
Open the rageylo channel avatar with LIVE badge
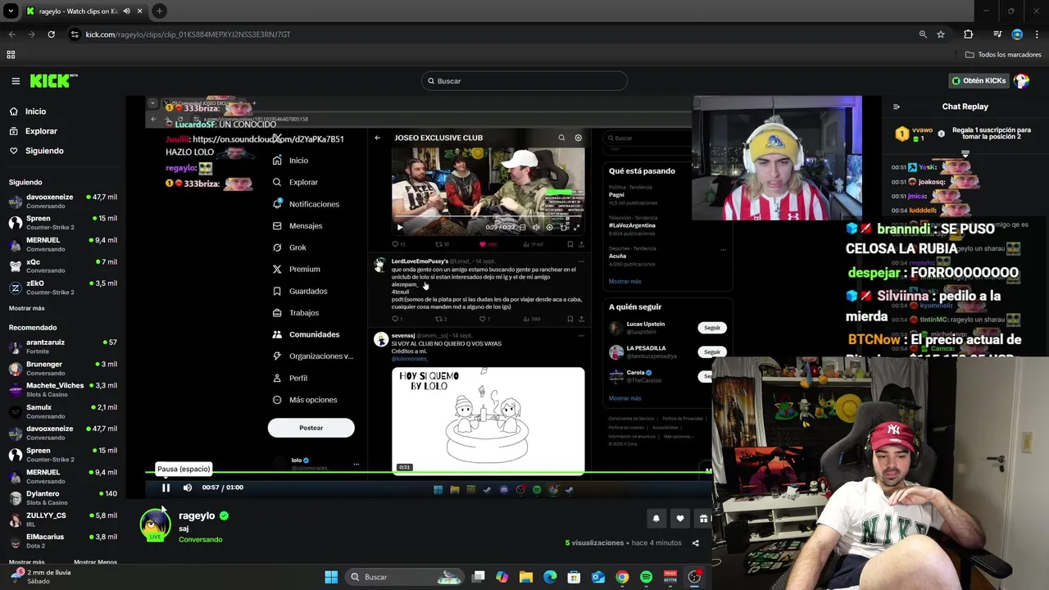156,526
